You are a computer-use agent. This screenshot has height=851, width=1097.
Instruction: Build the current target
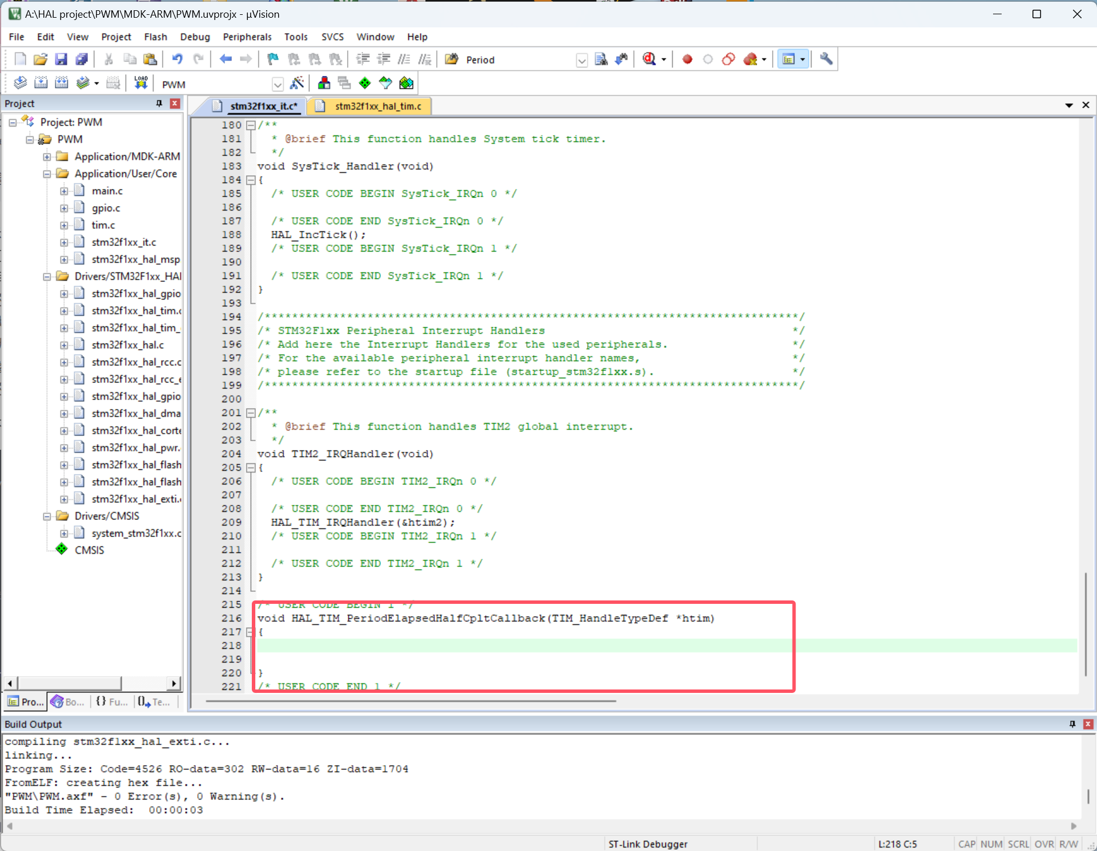pos(41,83)
